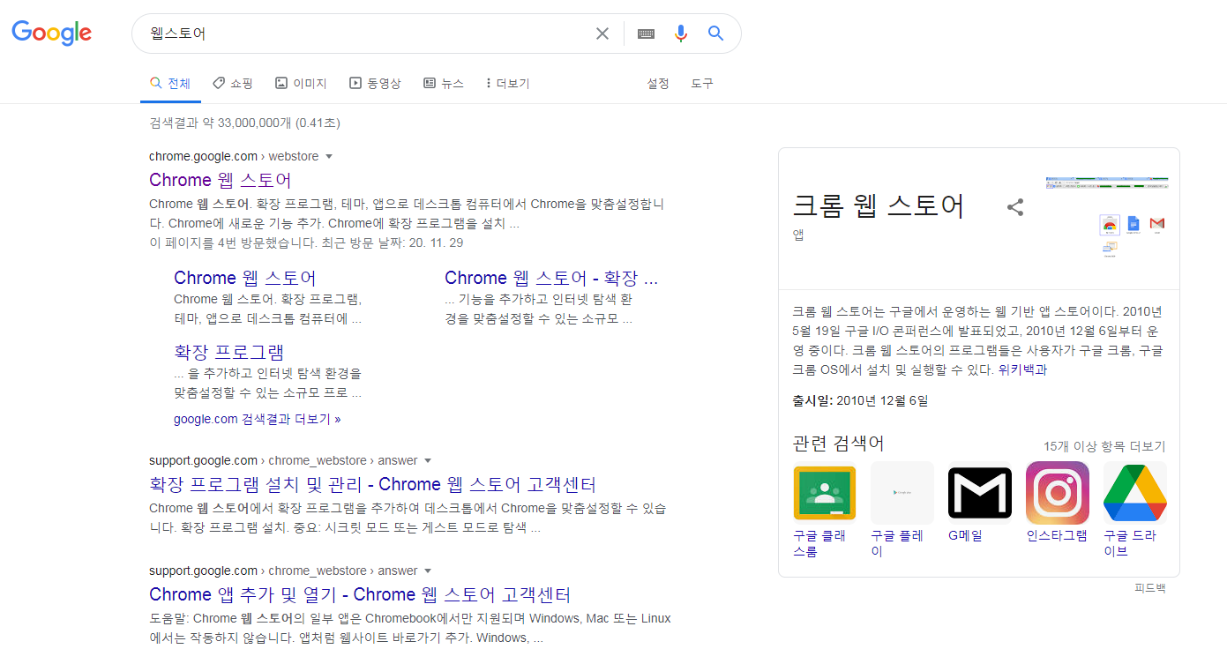
Task: Switch to the 동영상 tab
Action: pos(375,84)
